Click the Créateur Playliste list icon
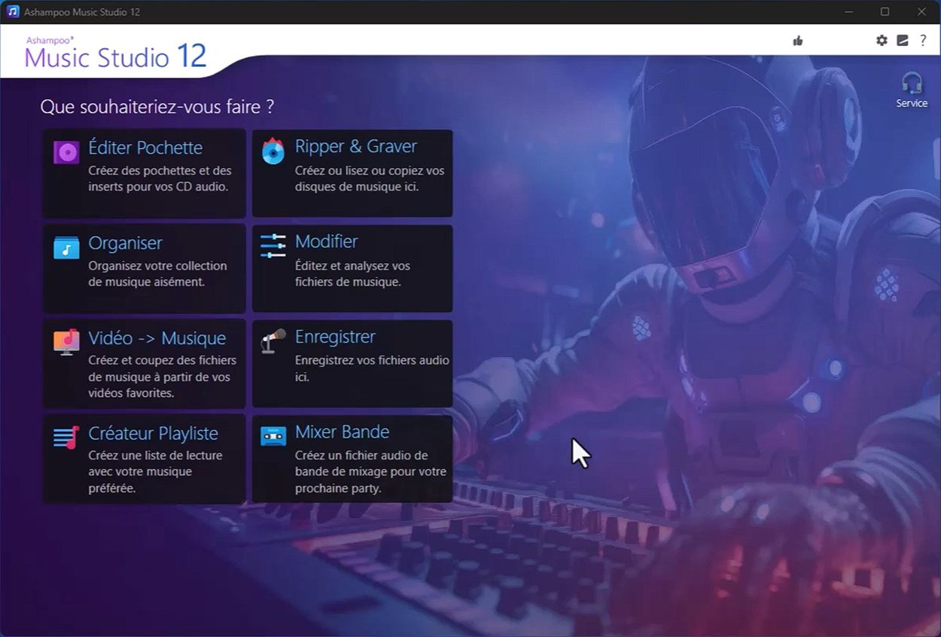Image resolution: width=941 pixels, height=637 pixels. (x=66, y=437)
